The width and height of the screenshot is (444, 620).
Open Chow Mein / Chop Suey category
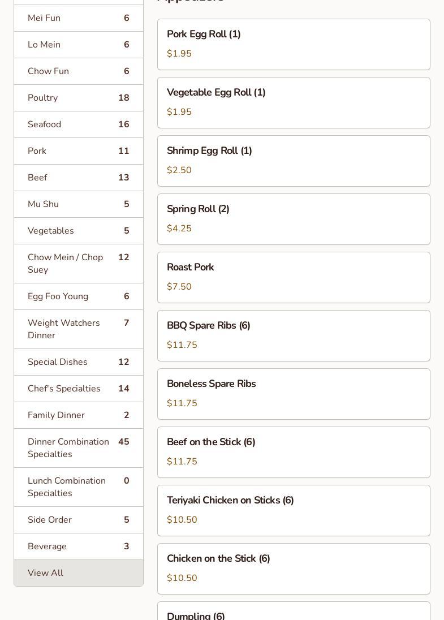tap(78, 264)
